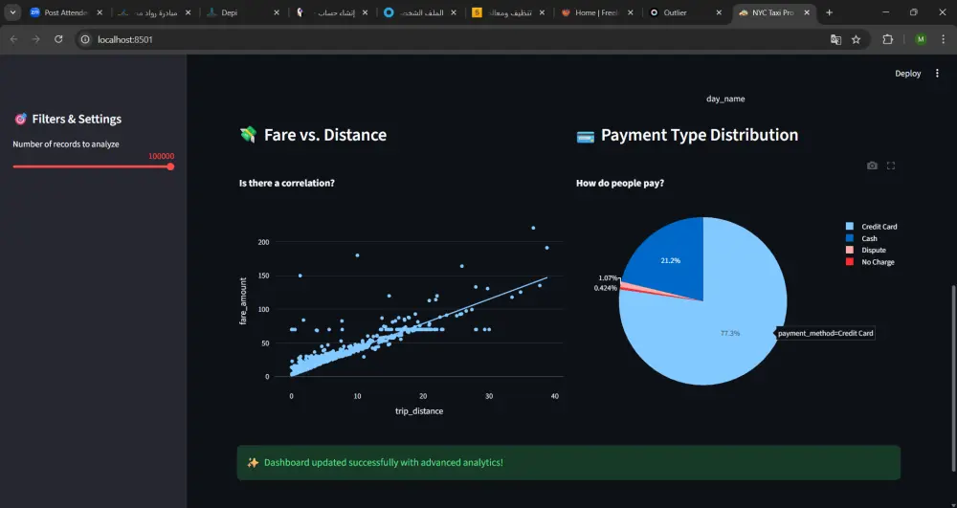Image resolution: width=957 pixels, height=508 pixels.
Task: Click the trip_distance axis label
Action: point(419,411)
